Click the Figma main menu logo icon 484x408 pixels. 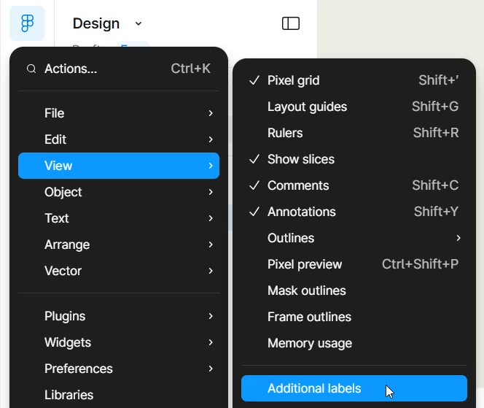click(27, 23)
